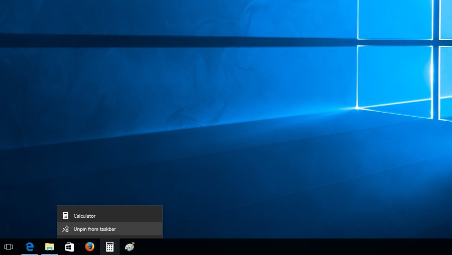452x255 pixels.
Task: Click the Calculator taskbar icon
Action: tap(109, 247)
